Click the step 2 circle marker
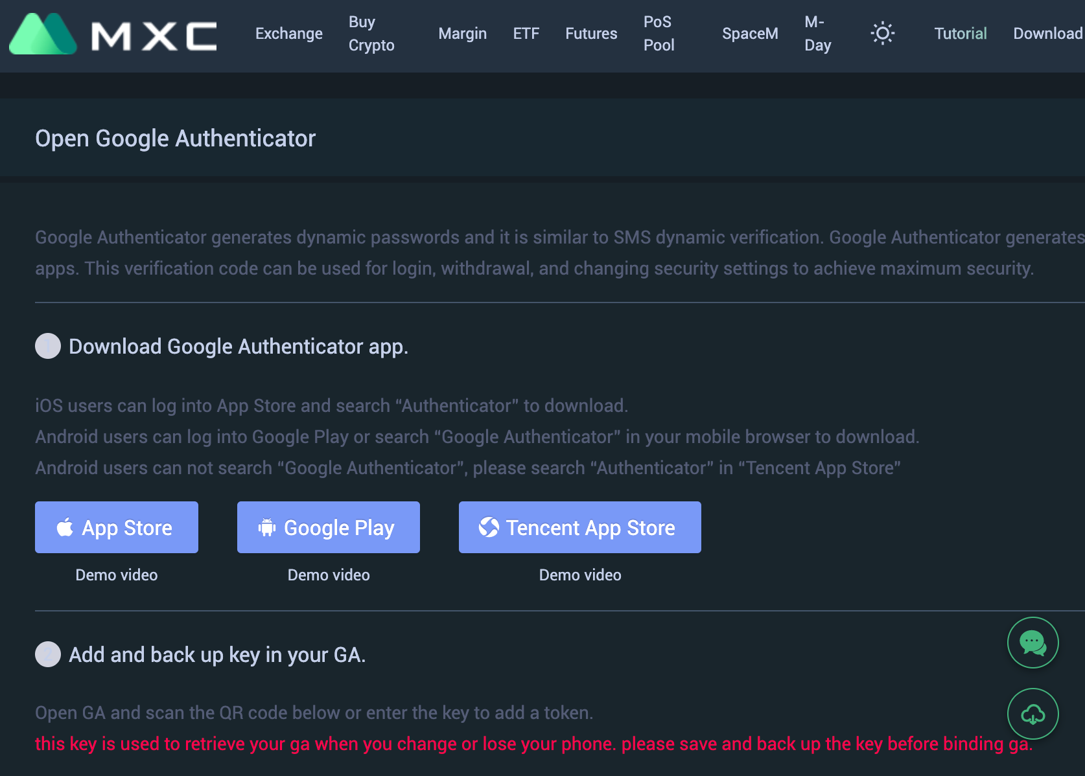 pyautogui.click(x=48, y=654)
